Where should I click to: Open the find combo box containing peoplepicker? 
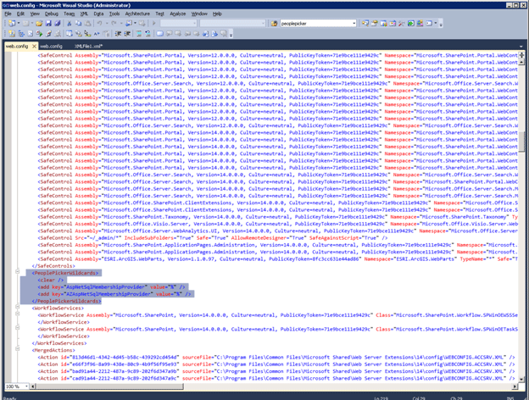[x=318, y=23]
